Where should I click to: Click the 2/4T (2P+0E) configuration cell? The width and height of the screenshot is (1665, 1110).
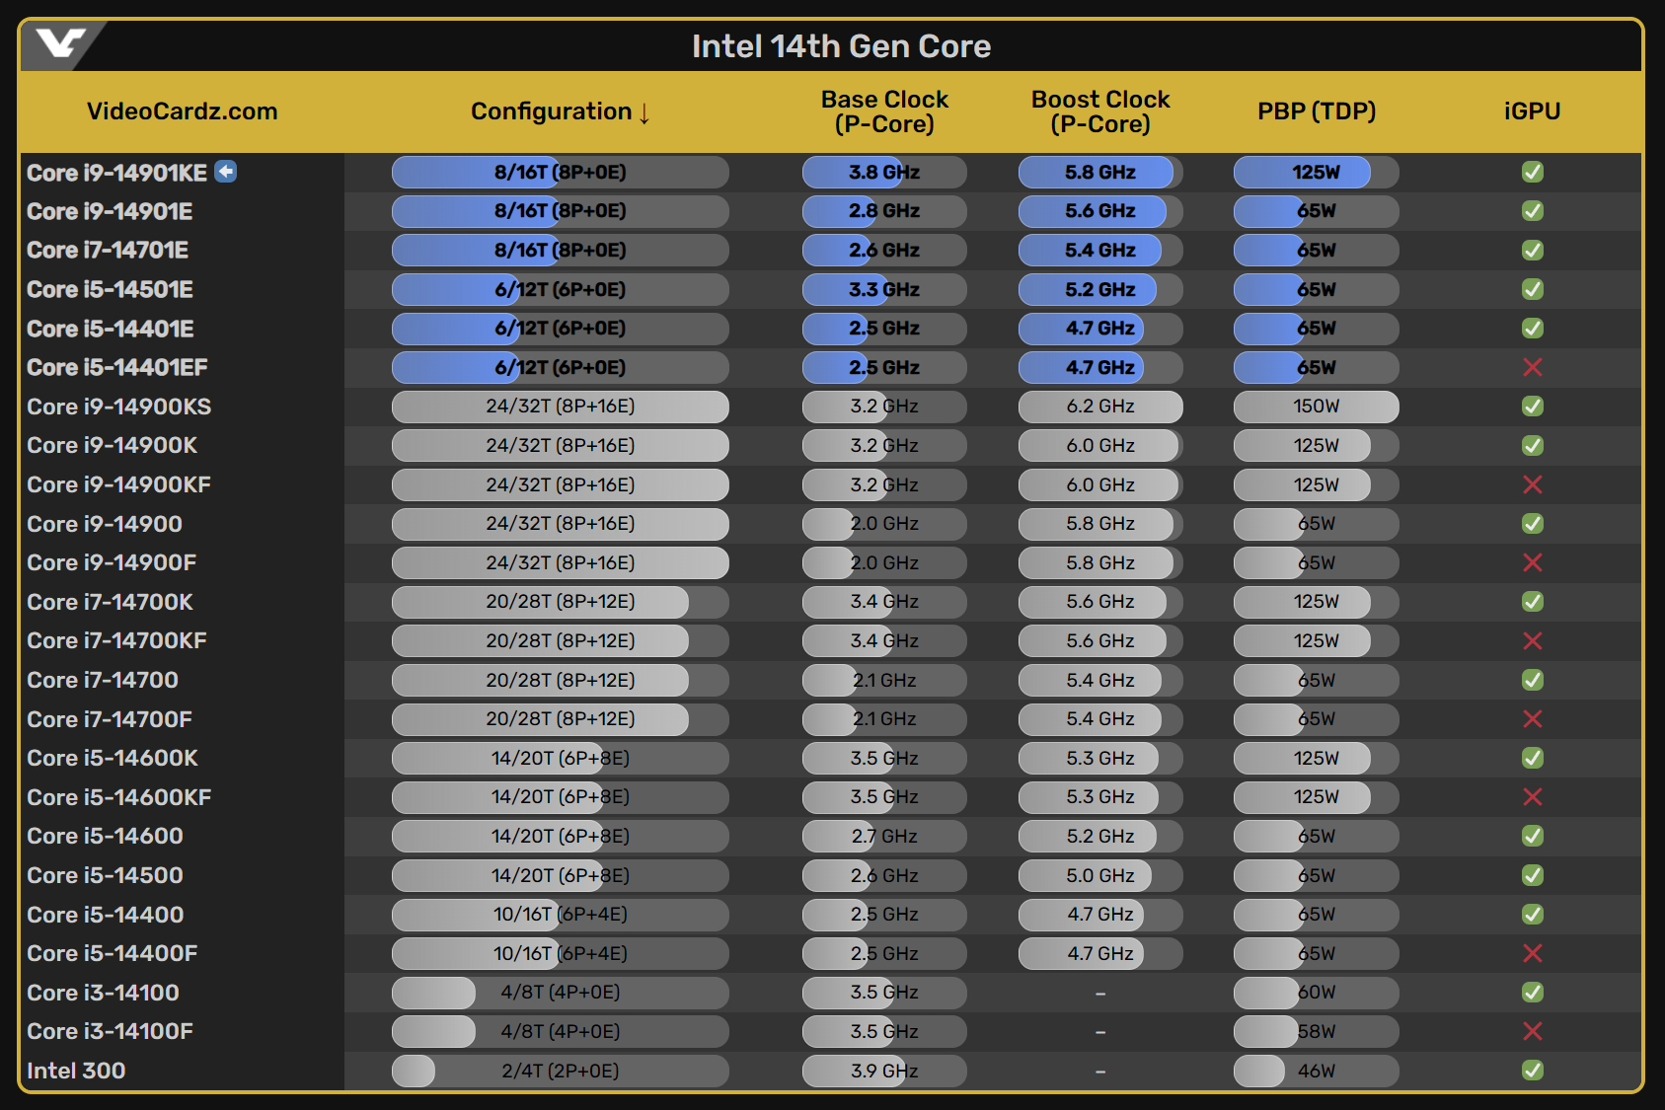pyautogui.click(x=561, y=1071)
